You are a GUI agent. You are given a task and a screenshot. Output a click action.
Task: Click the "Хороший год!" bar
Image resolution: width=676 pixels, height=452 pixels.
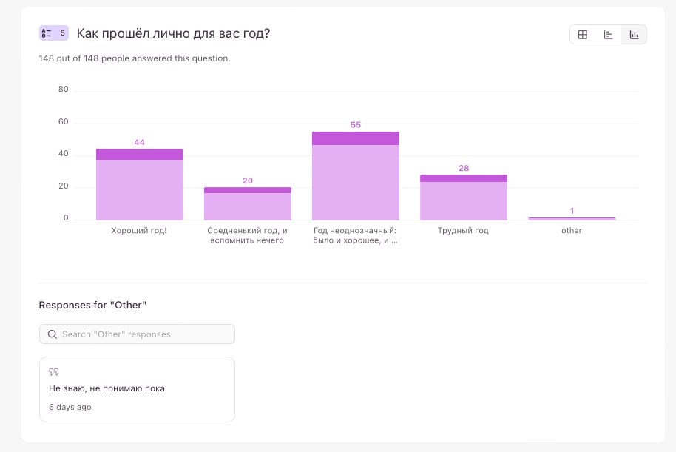(x=140, y=189)
